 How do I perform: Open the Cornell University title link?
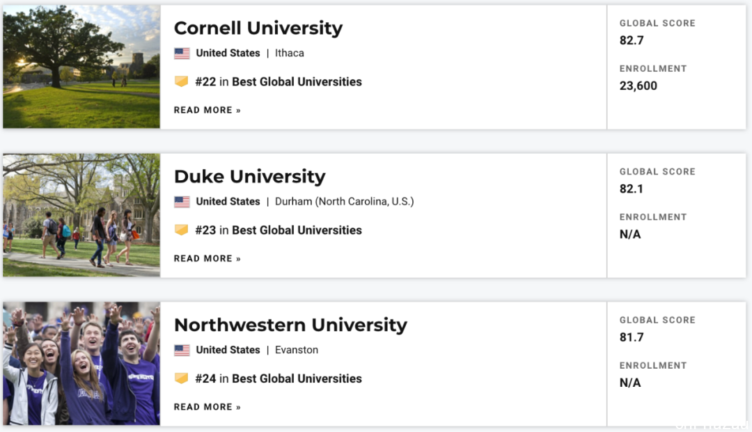258,28
